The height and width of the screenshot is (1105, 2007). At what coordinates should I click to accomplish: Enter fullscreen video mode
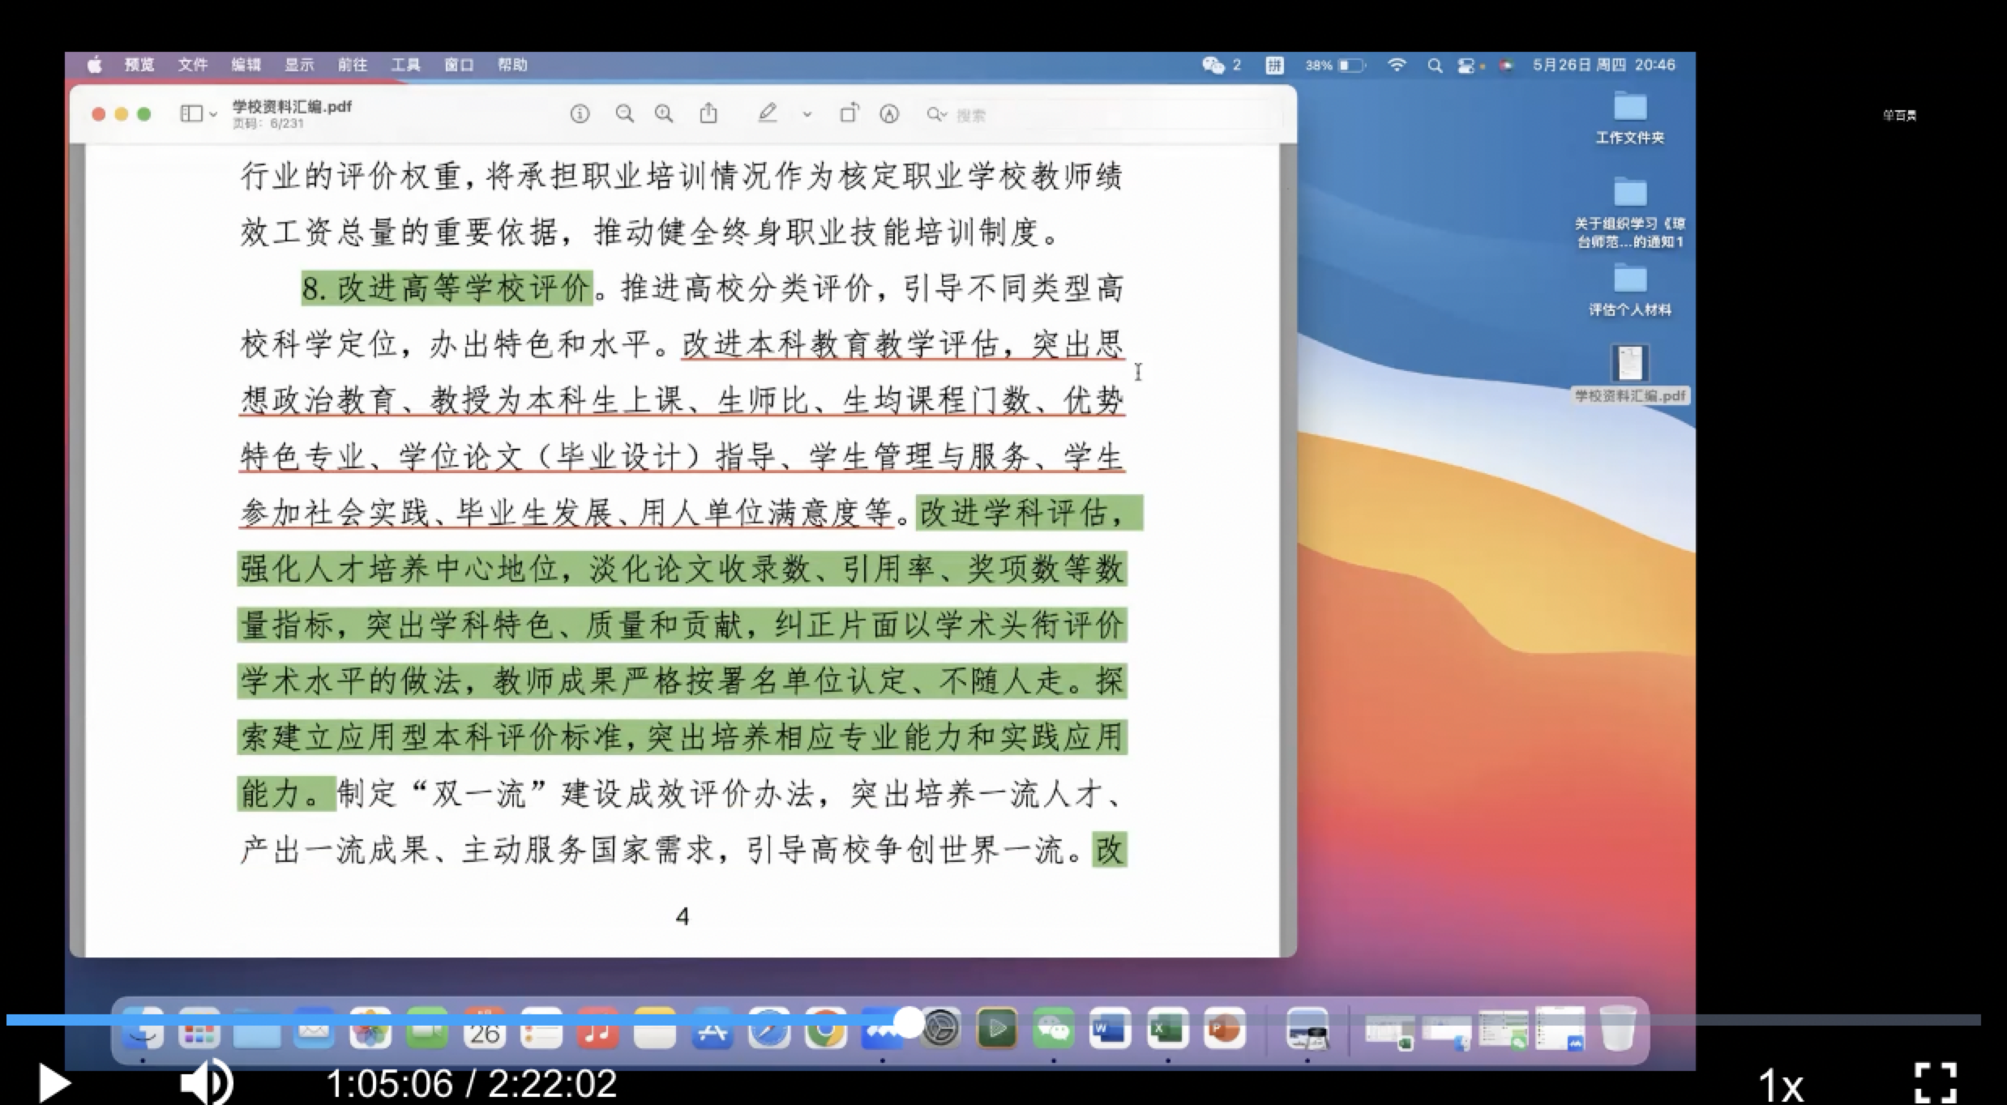[1935, 1083]
